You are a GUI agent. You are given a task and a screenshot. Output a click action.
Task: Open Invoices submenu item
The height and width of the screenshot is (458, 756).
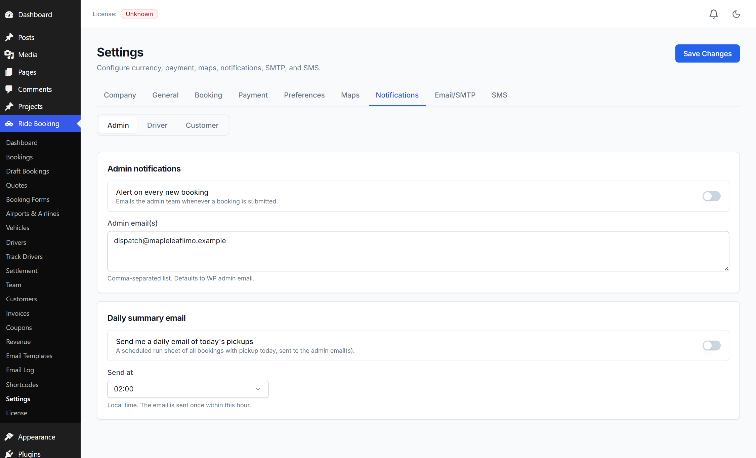(x=17, y=313)
